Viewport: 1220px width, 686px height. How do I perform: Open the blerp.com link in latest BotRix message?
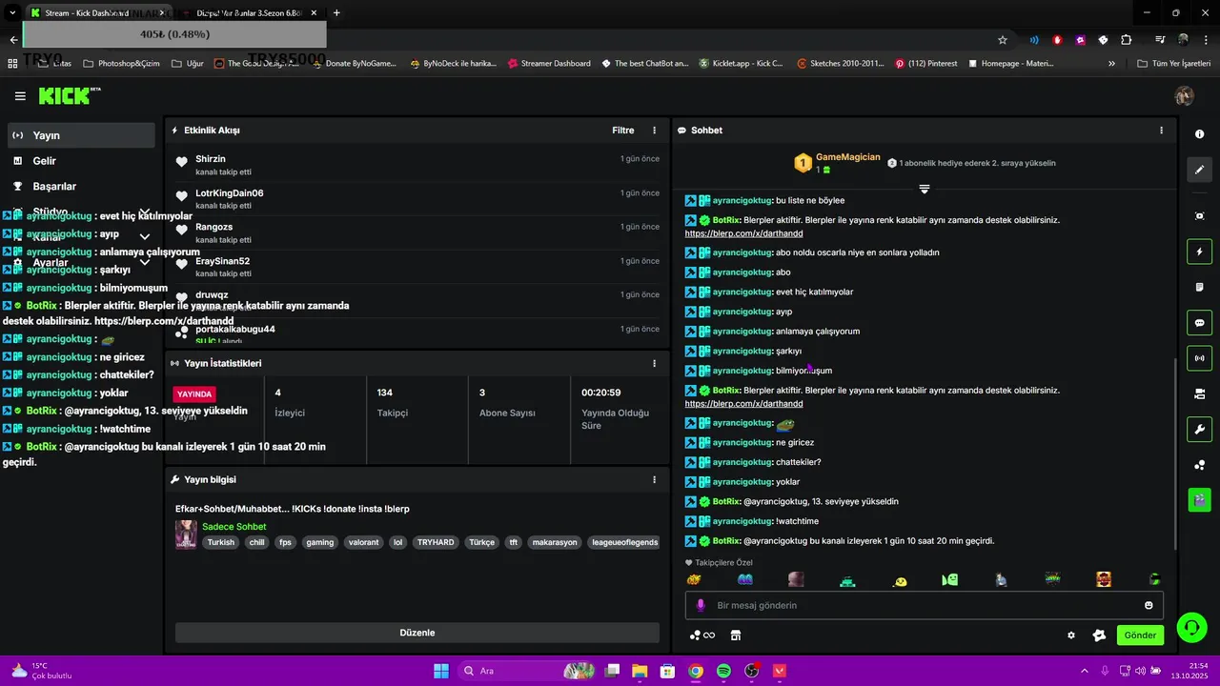[x=743, y=404]
